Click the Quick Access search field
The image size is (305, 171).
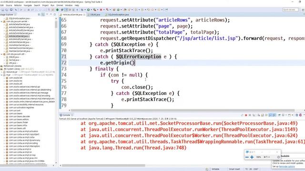[290, 9]
